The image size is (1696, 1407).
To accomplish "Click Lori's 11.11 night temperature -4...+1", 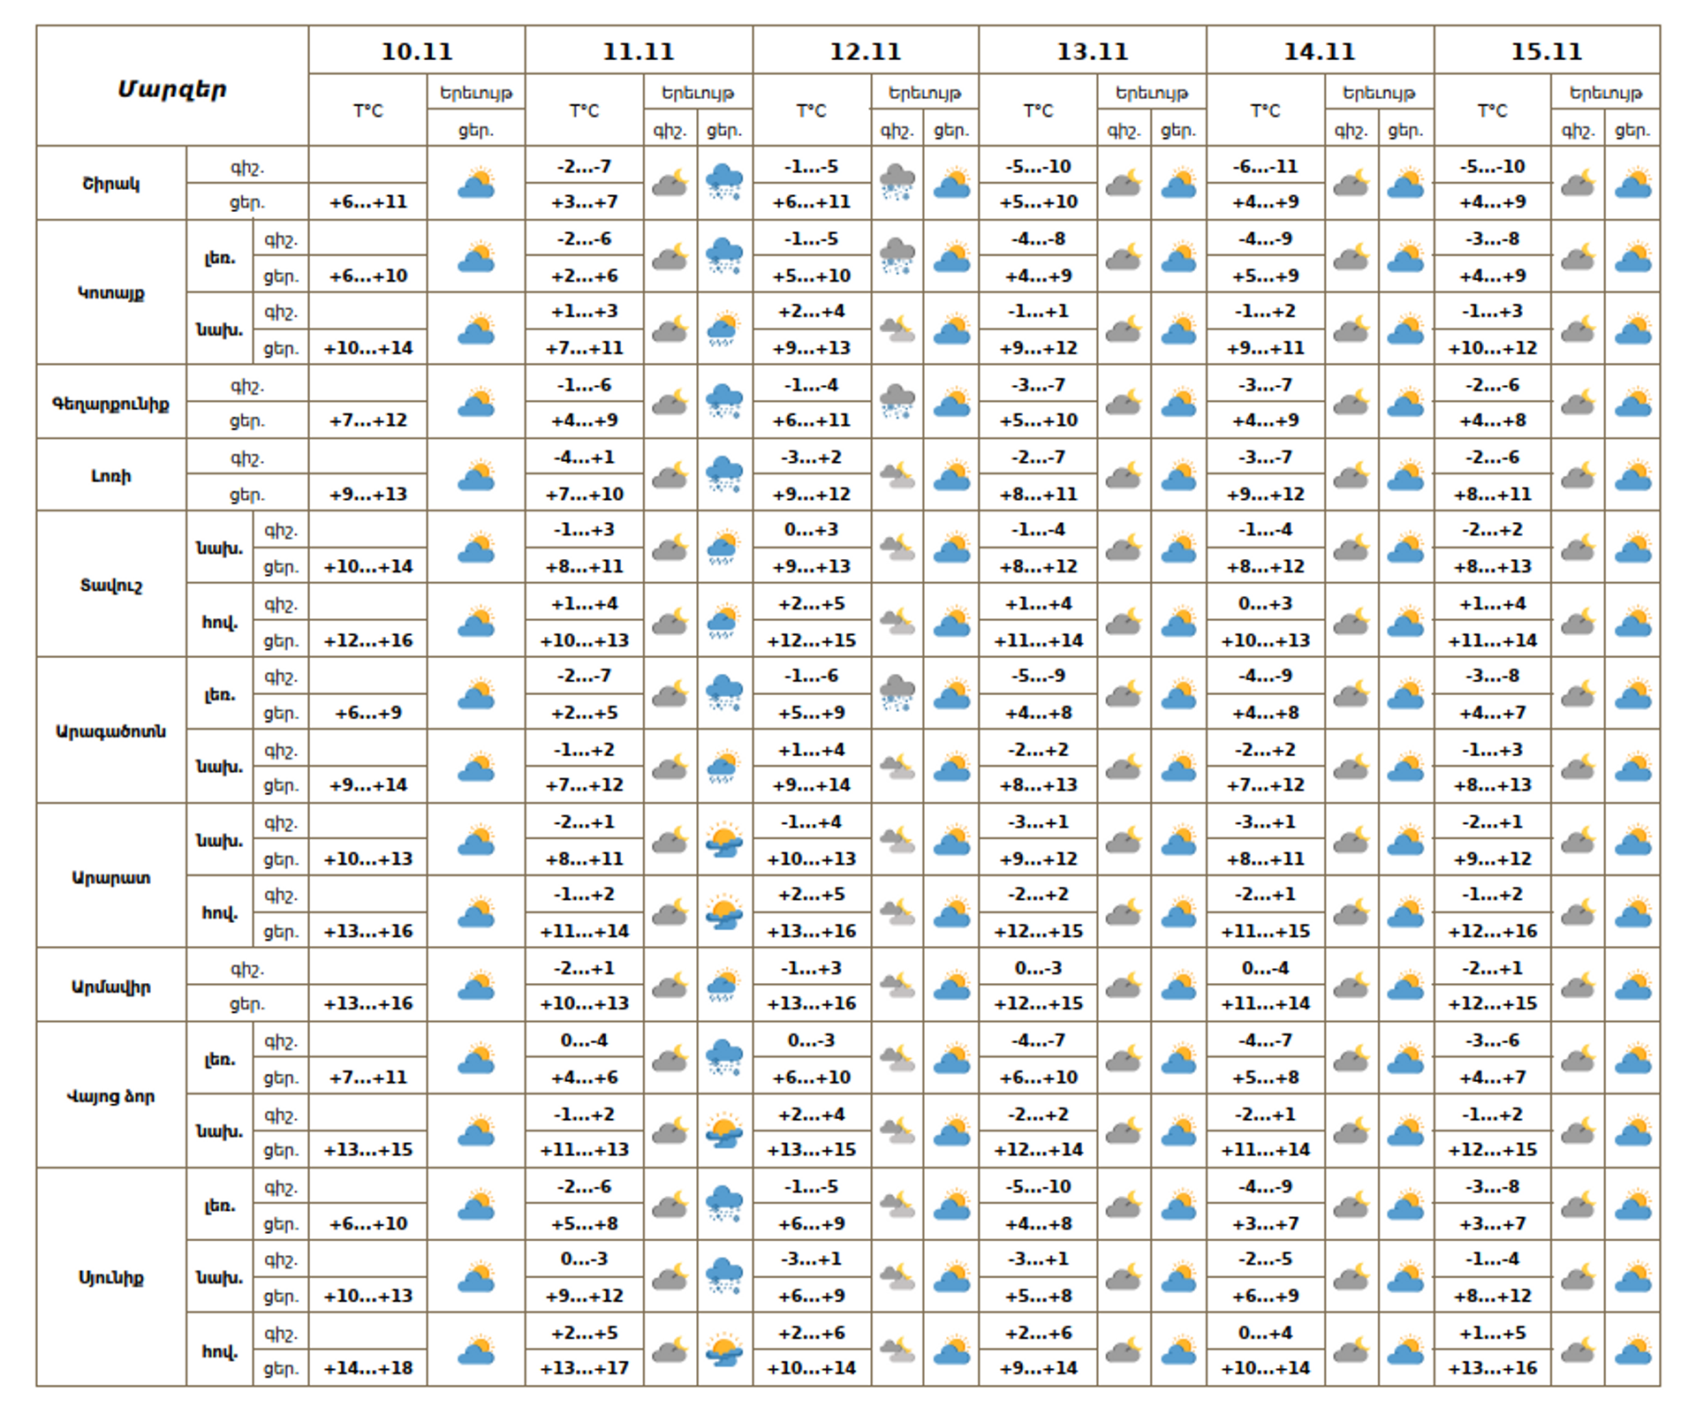I will coord(585,457).
